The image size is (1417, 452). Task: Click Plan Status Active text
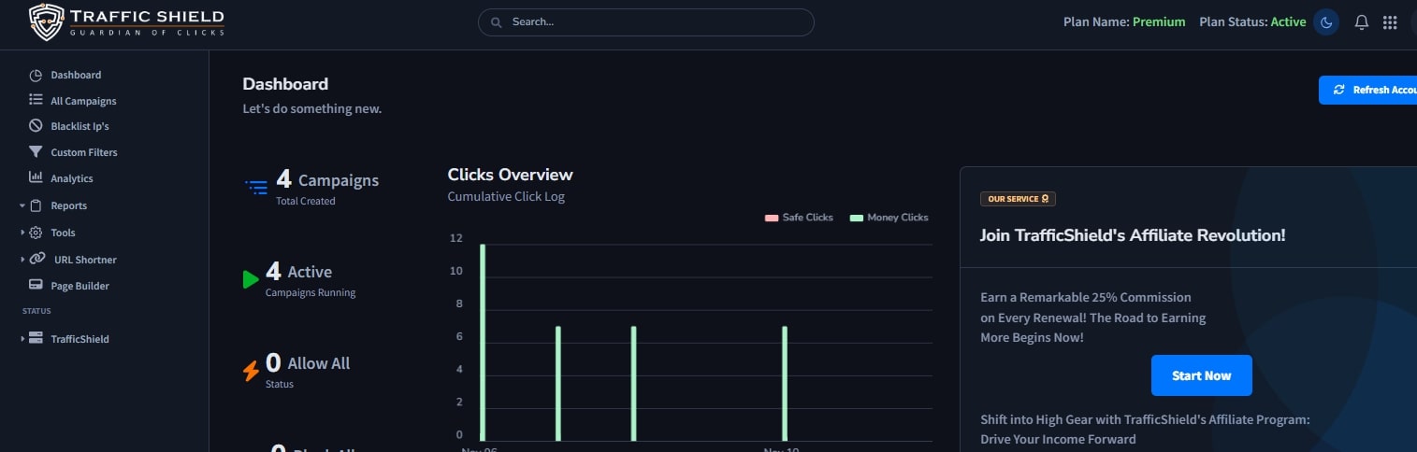(1252, 22)
